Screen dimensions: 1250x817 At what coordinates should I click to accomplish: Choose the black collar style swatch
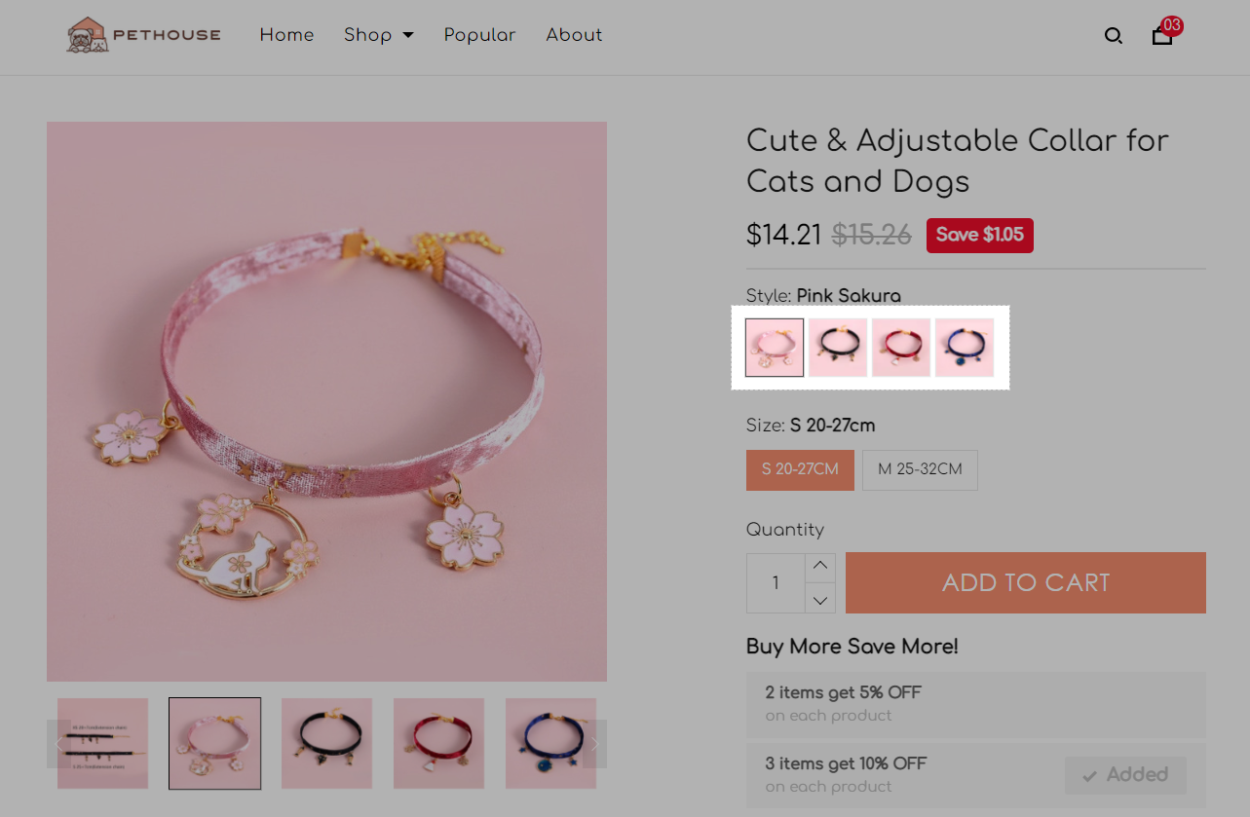click(x=838, y=348)
